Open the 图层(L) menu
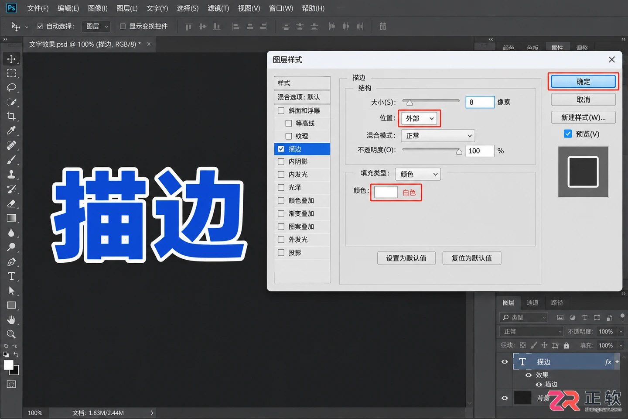Image resolution: width=628 pixels, height=419 pixels. click(127, 8)
